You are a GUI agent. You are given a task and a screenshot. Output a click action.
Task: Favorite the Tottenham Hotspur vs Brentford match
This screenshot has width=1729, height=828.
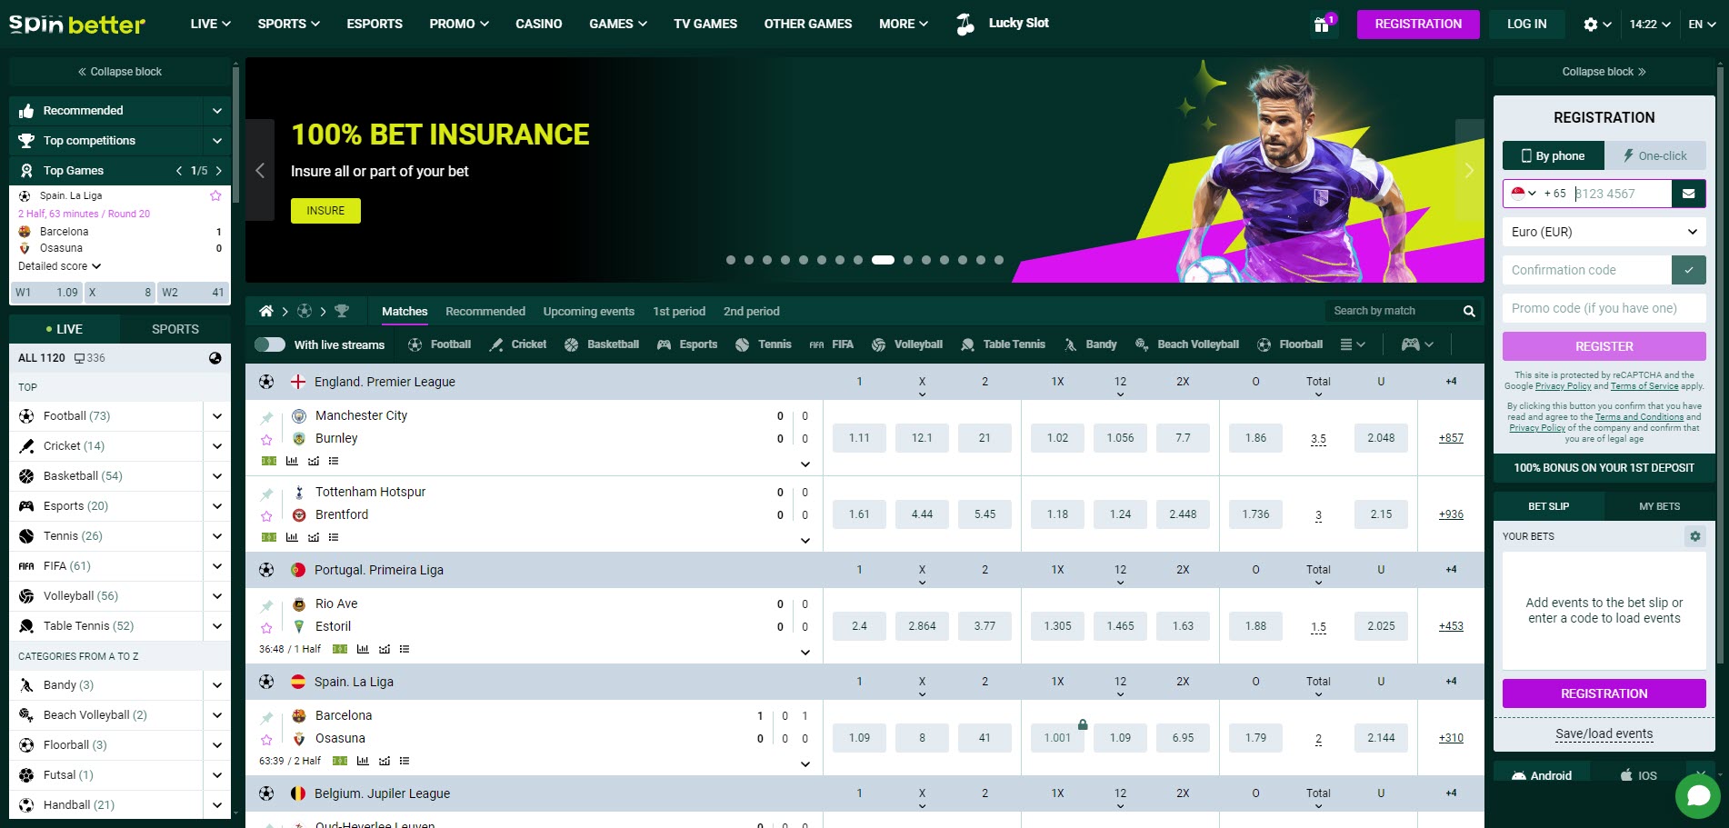coord(266,516)
